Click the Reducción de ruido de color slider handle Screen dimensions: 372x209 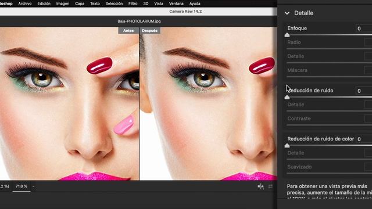[x=287, y=146]
